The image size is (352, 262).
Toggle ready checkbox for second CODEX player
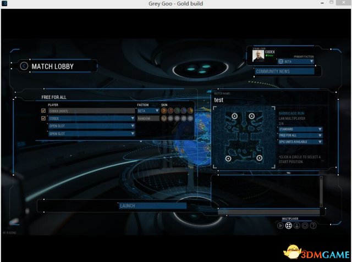(x=43, y=118)
